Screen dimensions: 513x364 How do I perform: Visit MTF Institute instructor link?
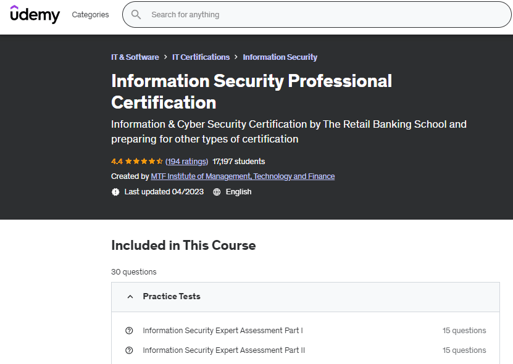(x=243, y=176)
